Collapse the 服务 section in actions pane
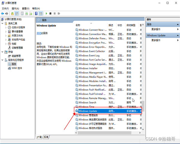180x144 pixels. click(178, 24)
